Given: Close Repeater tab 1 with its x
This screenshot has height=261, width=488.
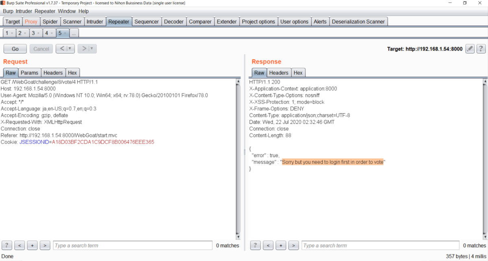Looking at the screenshot, I should [12, 33].
